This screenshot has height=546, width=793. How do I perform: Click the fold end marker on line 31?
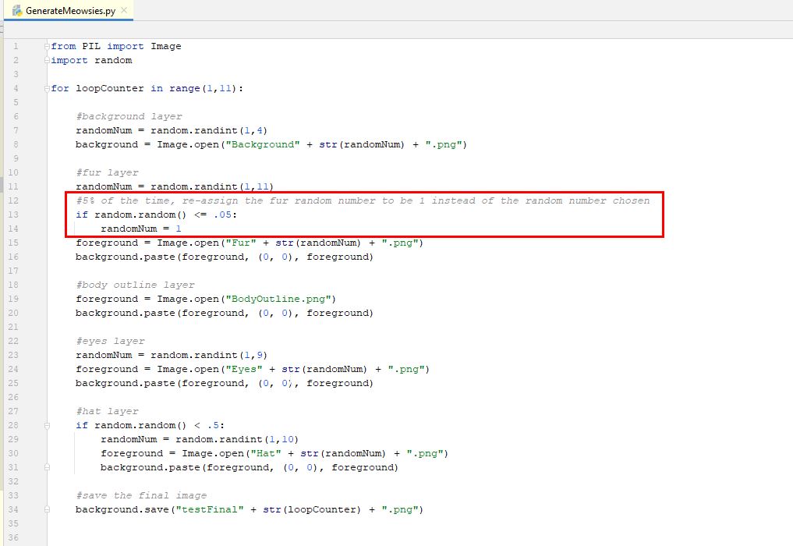(47, 467)
